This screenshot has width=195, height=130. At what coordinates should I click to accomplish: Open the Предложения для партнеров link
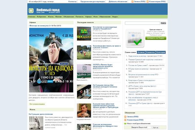tap(93, 2)
